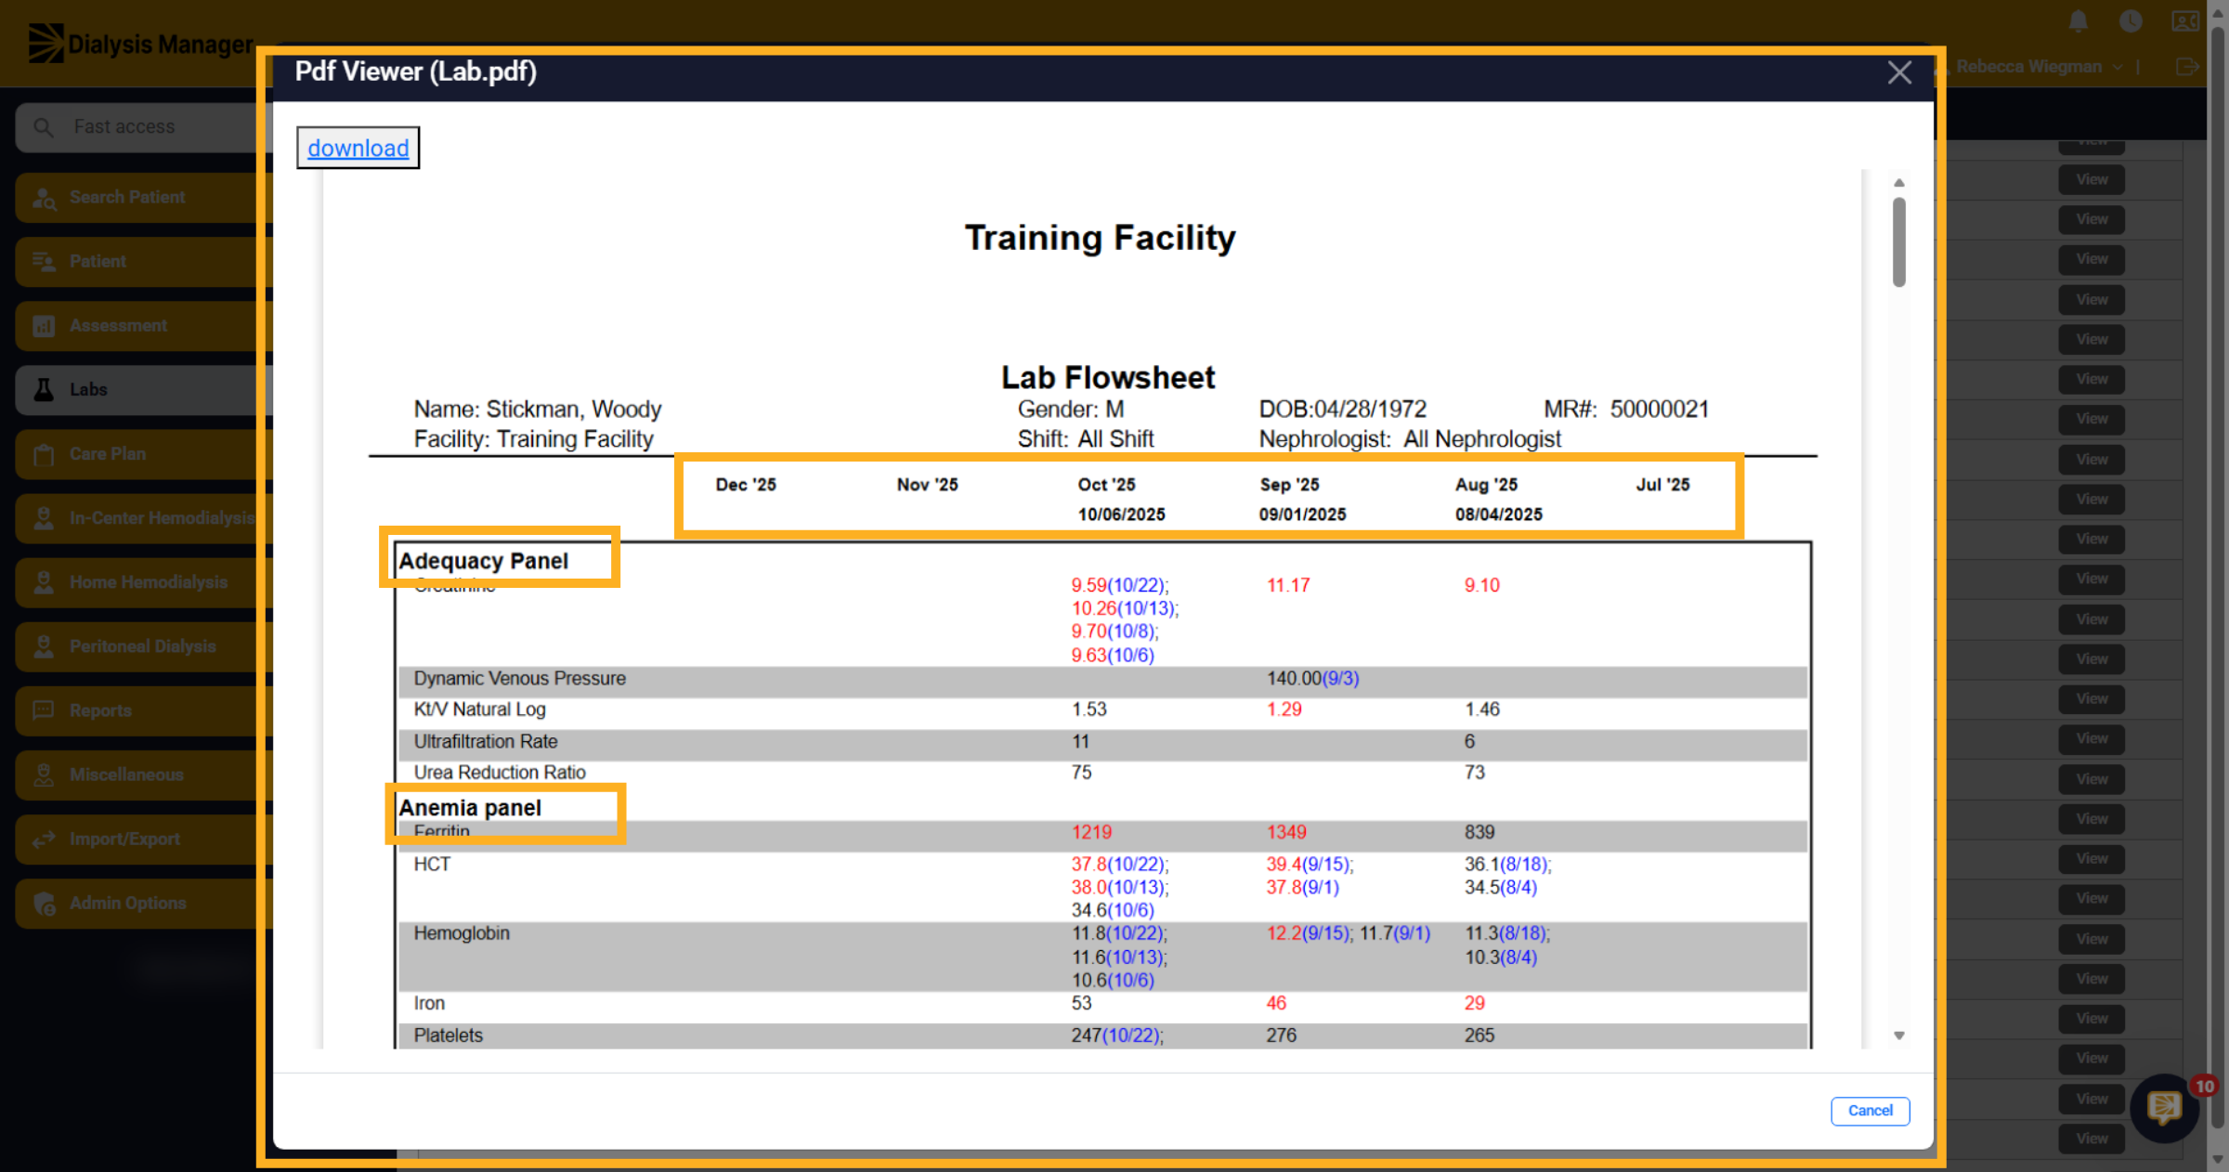The height and width of the screenshot is (1172, 2229).
Task: Click the 'Kt/V Natural Log' row label
Action: (480, 710)
